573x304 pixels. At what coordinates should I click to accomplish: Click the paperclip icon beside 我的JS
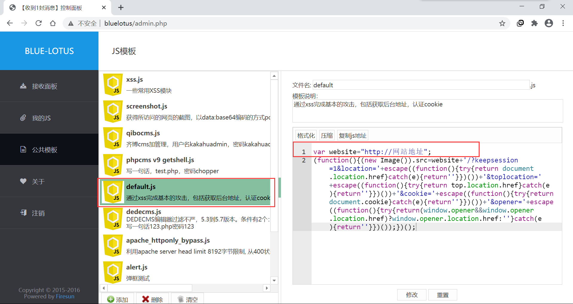pos(23,118)
